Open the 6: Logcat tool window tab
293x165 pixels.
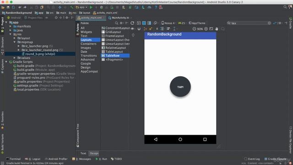33,159
